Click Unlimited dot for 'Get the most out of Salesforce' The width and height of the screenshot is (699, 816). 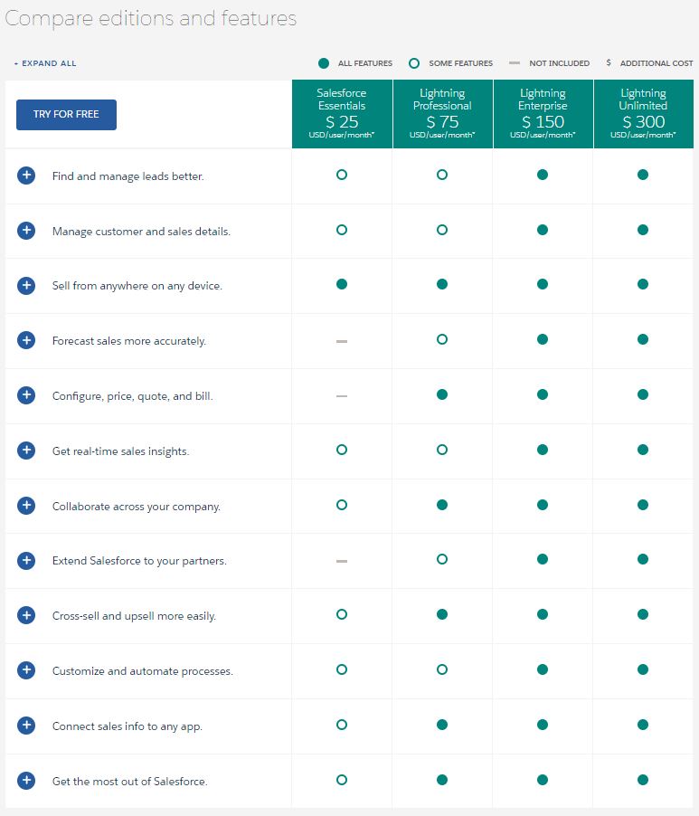[x=642, y=781]
